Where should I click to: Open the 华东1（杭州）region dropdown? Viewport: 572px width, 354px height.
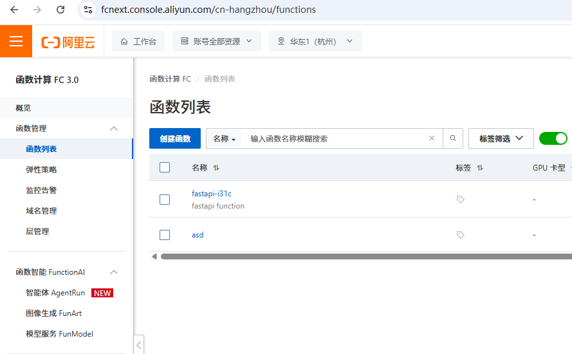click(x=315, y=41)
